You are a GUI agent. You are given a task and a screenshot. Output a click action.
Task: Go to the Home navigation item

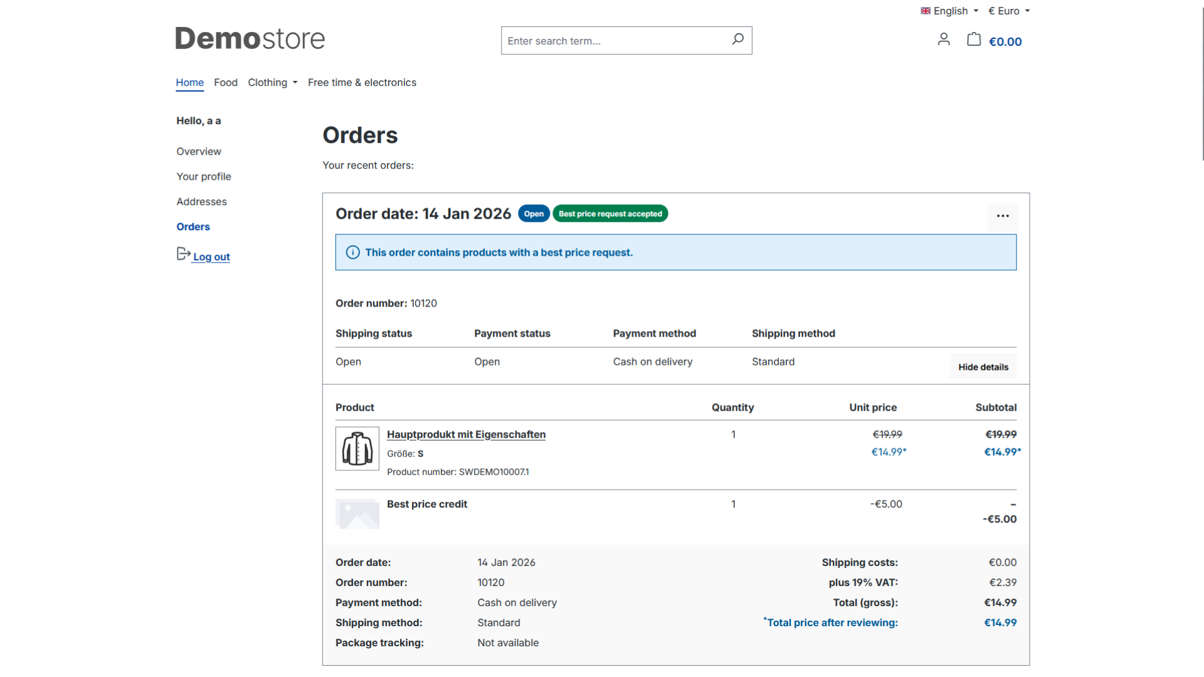[x=189, y=83]
